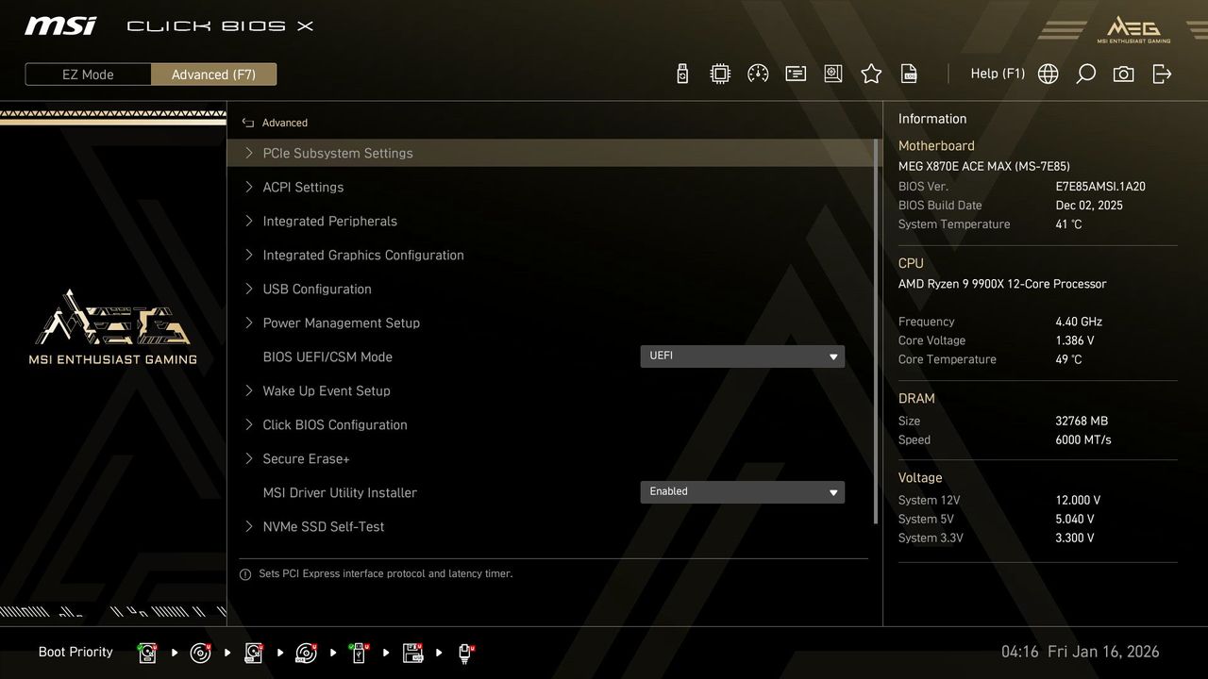Click the System 12V 12.000 V reading
The width and height of the screenshot is (1208, 679).
(x=1078, y=500)
